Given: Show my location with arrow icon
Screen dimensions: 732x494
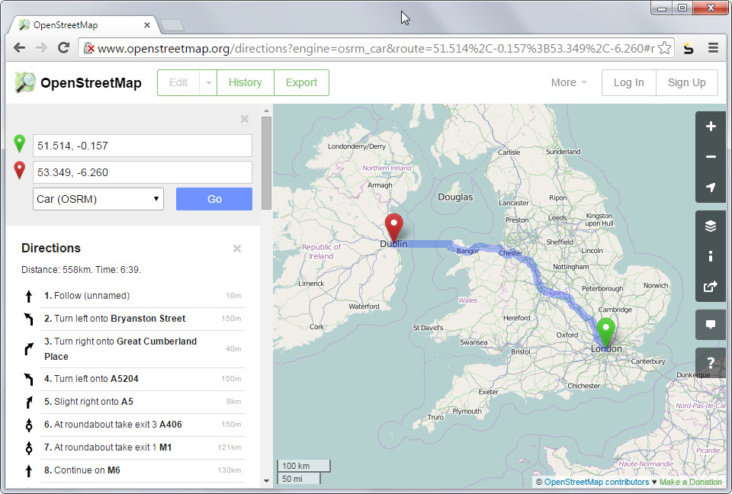Looking at the screenshot, I should (711, 188).
